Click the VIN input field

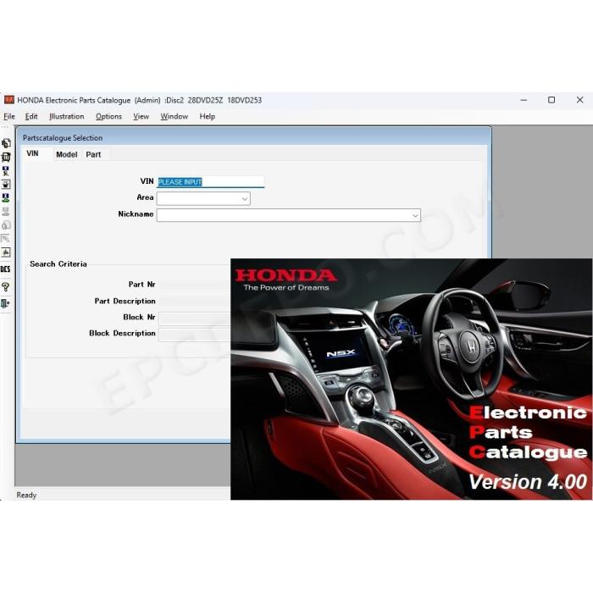211,182
